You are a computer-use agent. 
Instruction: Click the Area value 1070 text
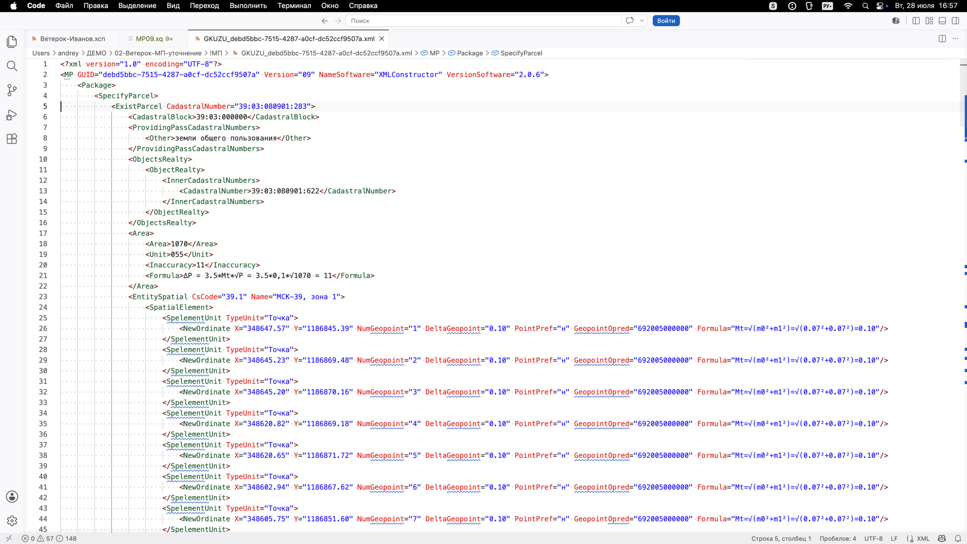tap(179, 244)
